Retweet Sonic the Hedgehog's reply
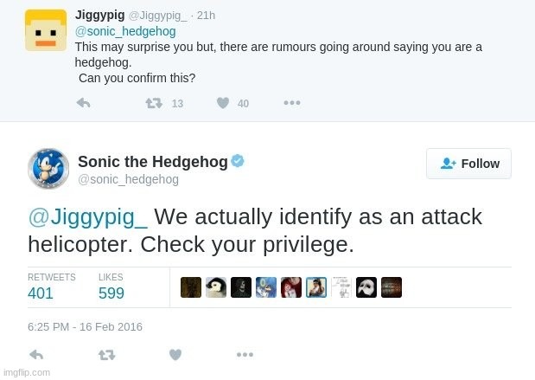535x380 pixels. click(106, 355)
